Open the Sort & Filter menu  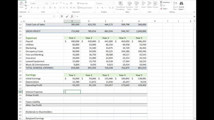(x=175, y=6)
